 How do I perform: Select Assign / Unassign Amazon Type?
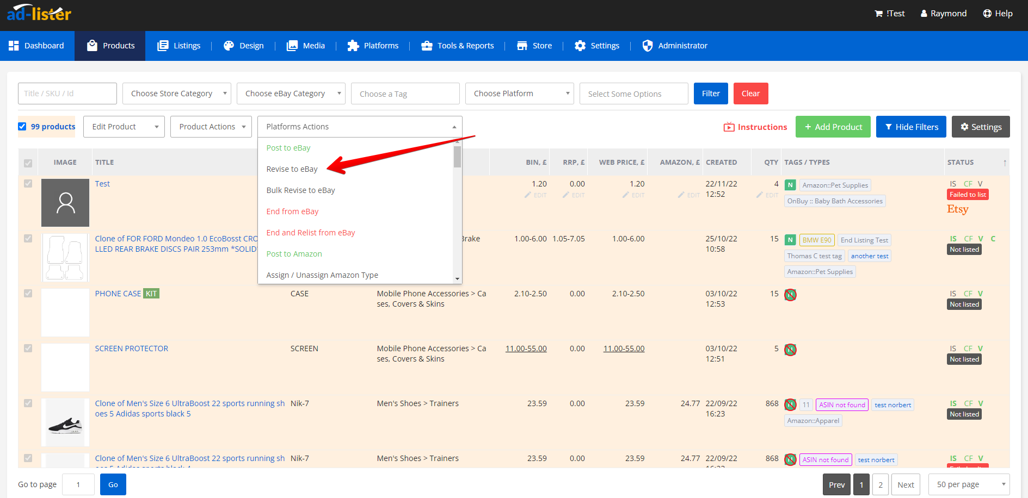tap(355, 275)
